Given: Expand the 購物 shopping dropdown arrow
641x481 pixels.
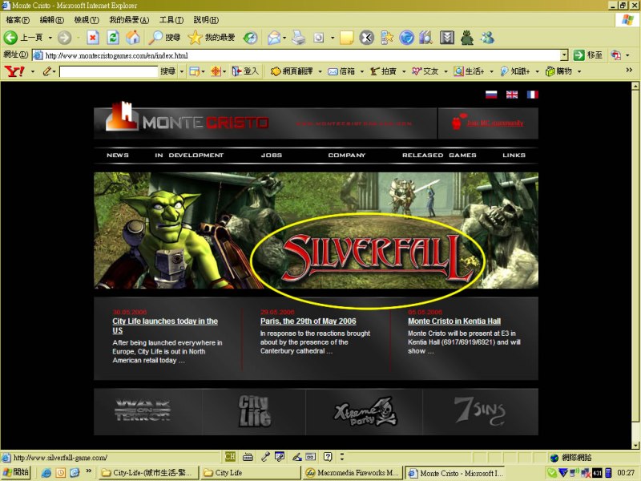Looking at the screenshot, I should (x=579, y=71).
